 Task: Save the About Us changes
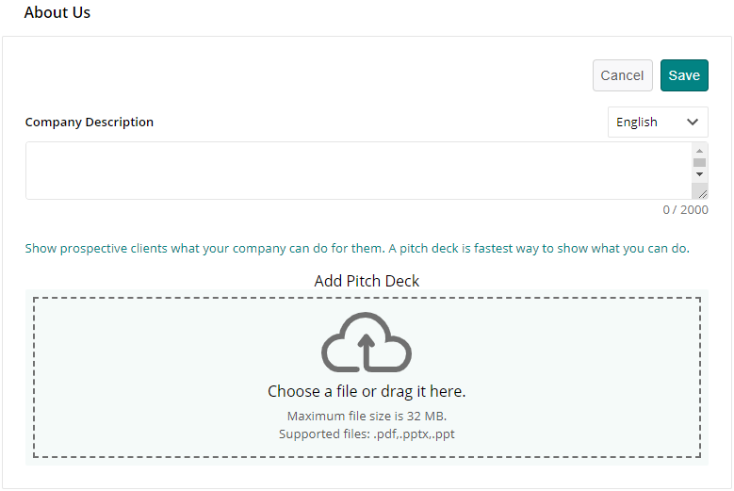click(x=684, y=75)
